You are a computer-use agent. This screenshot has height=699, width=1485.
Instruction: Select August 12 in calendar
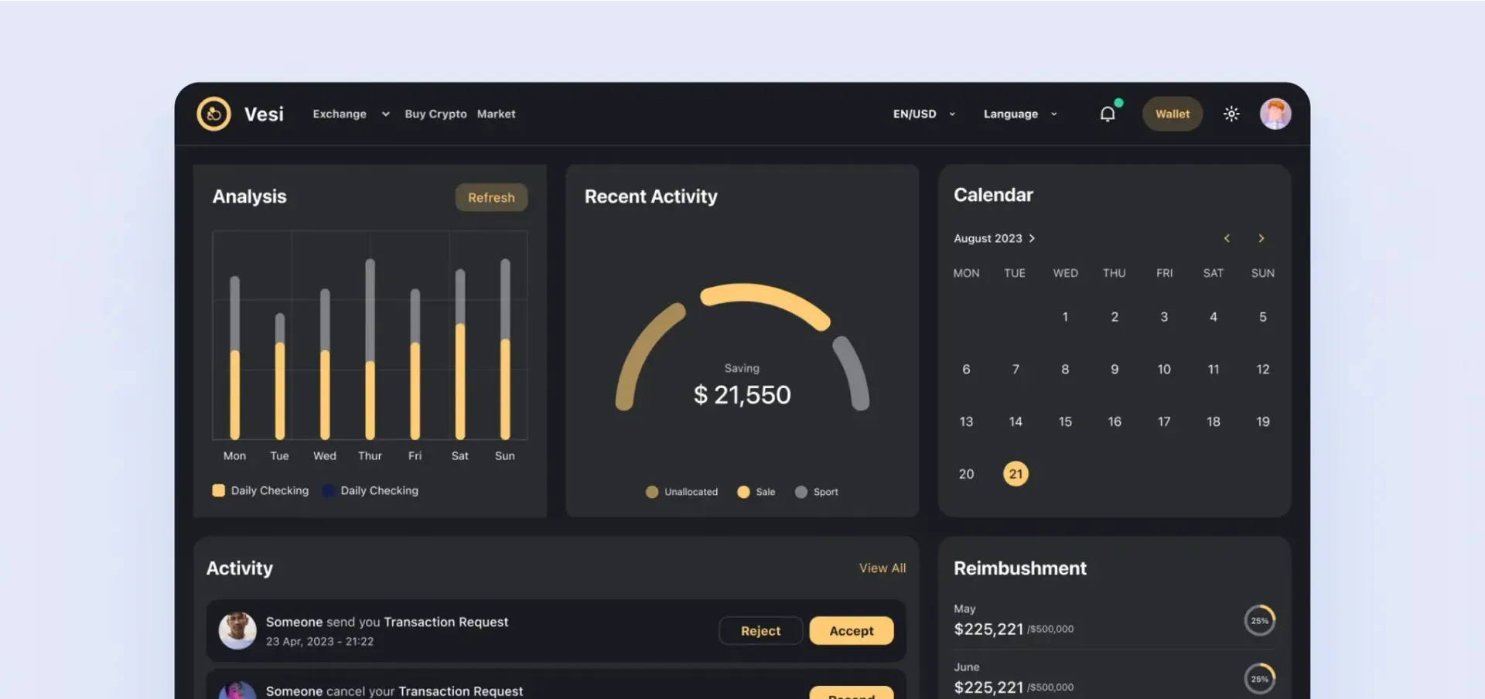pyautogui.click(x=1263, y=370)
